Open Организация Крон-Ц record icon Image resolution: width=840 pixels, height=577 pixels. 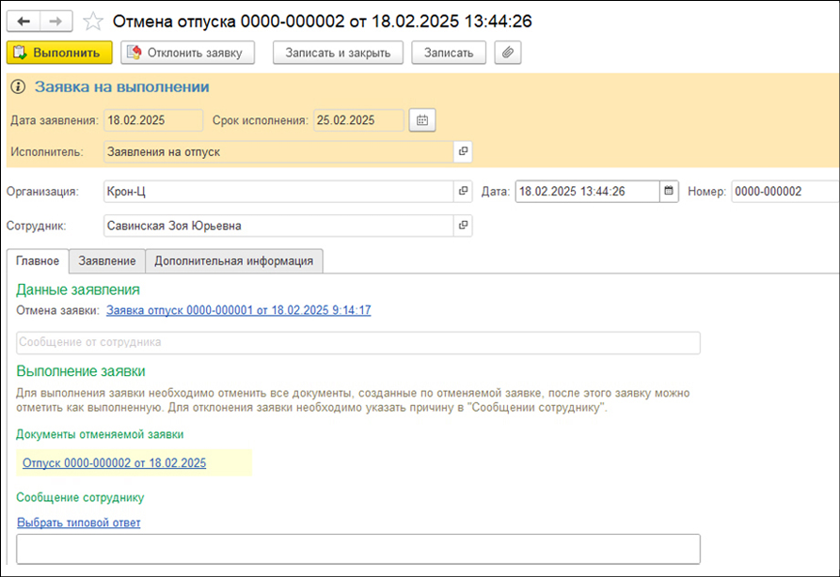[x=463, y=192]
